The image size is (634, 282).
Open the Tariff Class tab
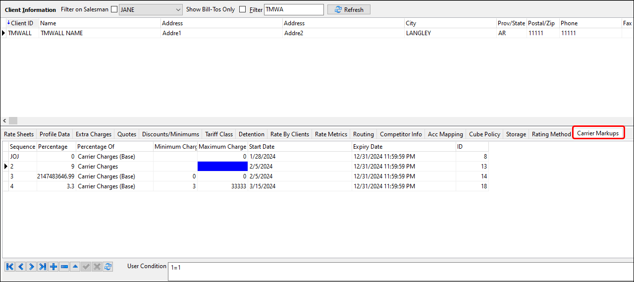coord(219,134)
